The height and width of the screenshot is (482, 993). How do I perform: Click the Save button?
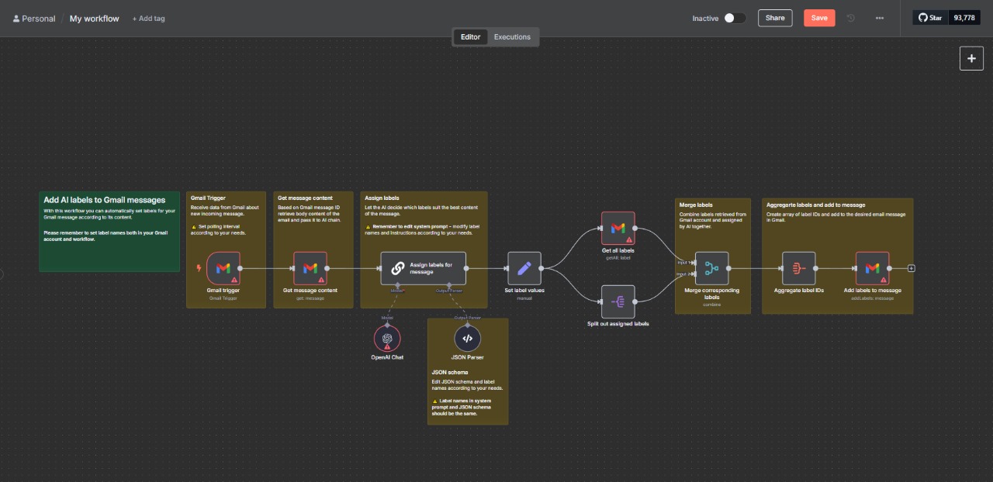click(819, 18)
